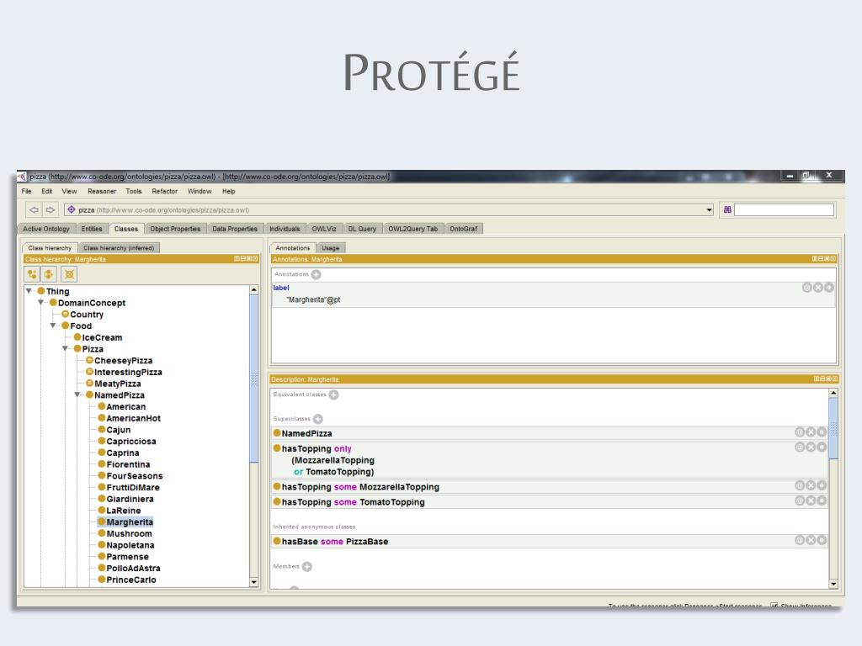Show the Class hierarchy (inferred) tab

(119, 248)
